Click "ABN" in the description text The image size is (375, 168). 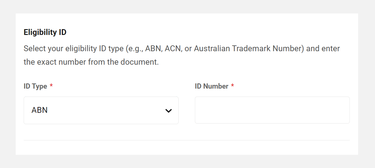[153, 49]
